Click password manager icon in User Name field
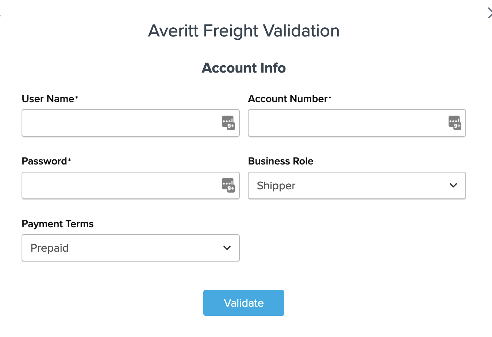 (228, 123)
